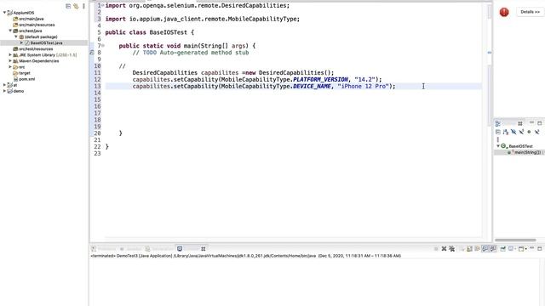Fold the imports at line 1
The height and width of the screenshot is (306, 545).
(x=103, y=6)
